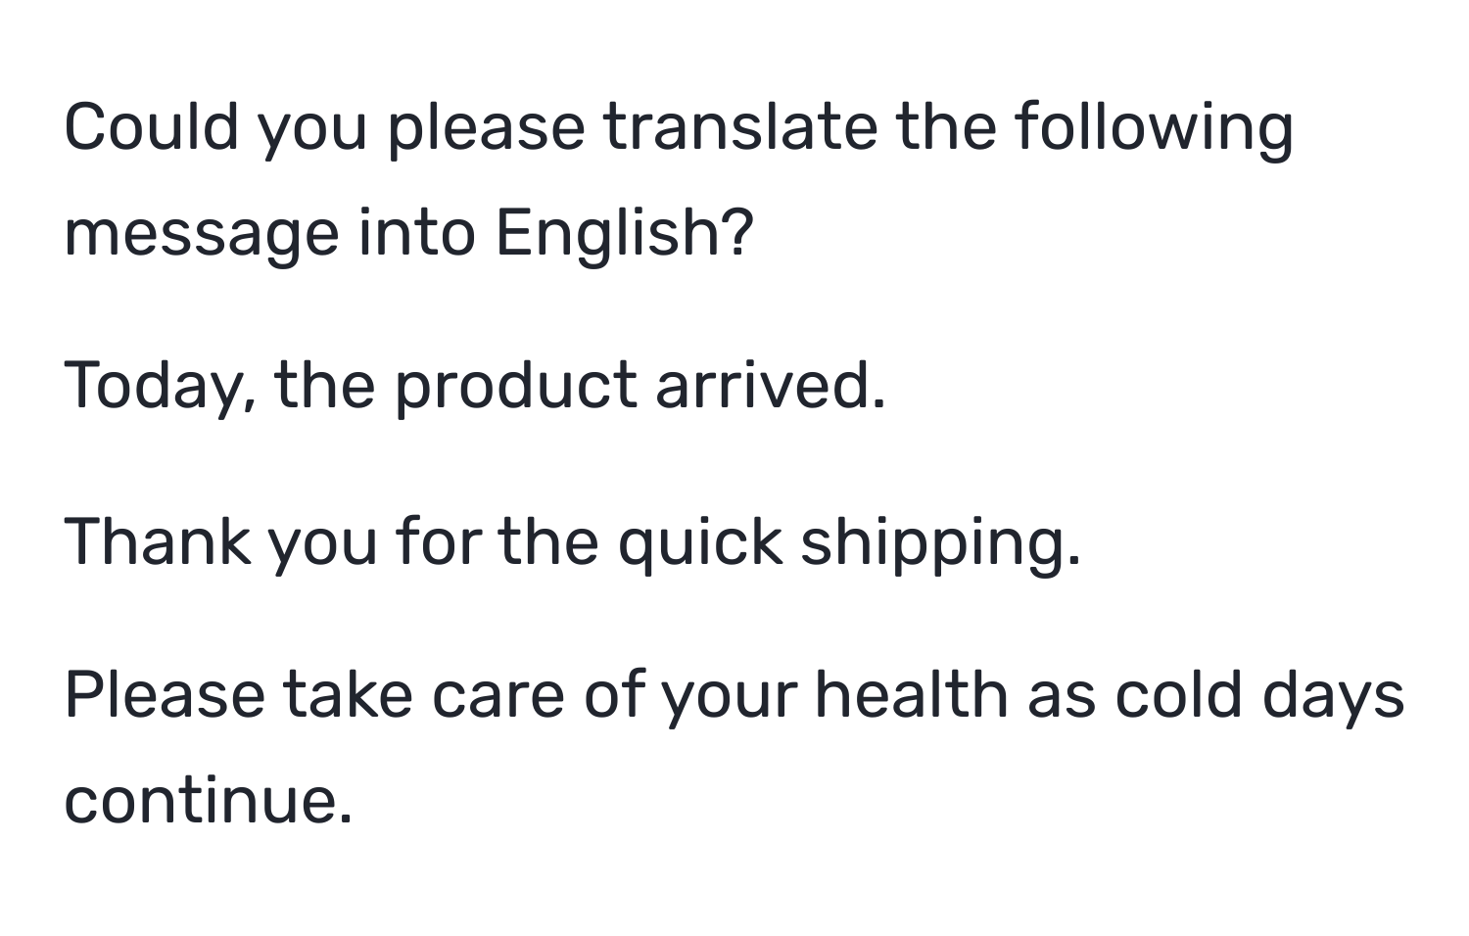Click the word "arrived." in the text
The height and width of the screenshot is (936, 1469).
click(x=771, y=385)
